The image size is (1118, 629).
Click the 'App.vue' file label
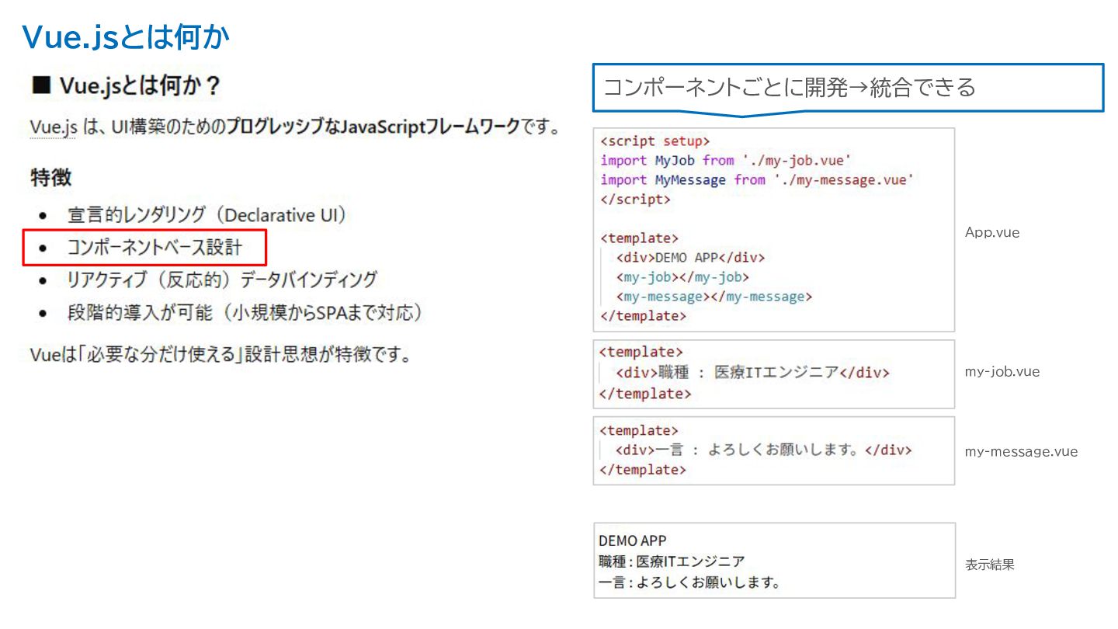point(992,232)
